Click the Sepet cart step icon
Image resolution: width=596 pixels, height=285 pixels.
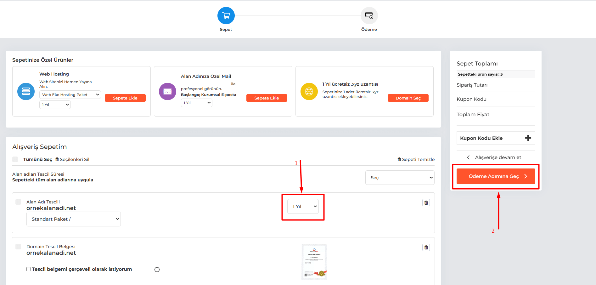pos(226,16)
